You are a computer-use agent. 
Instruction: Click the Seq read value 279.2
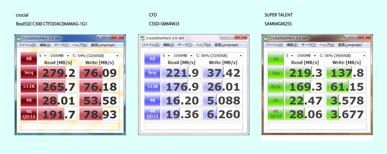click(x=57, y=73)
